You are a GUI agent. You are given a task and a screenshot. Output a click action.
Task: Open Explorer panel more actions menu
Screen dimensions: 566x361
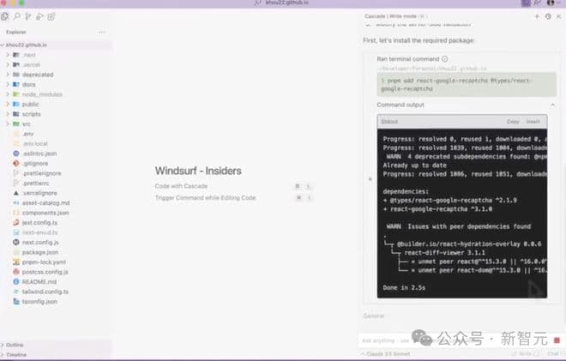[101, 32]
